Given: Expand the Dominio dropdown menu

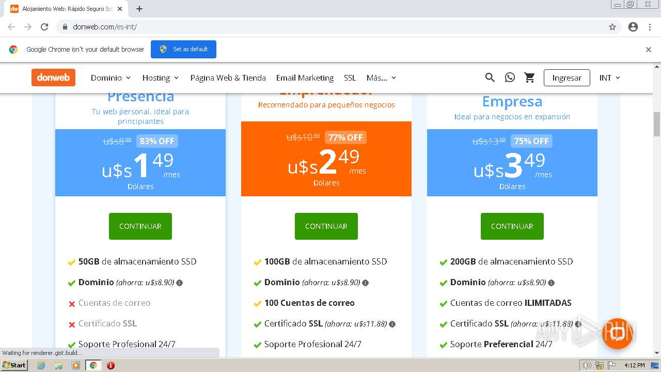Looking at the screenshot, I should point(111,78).
